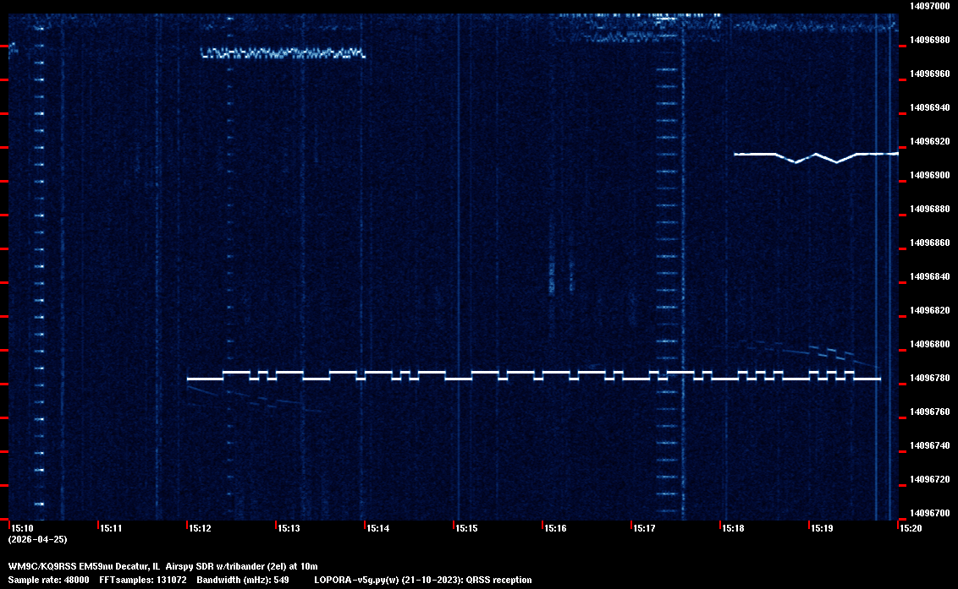The width and height of the screenshot is (958, 589).
Task: Select the 14096920 frequency label
Action: coord(929,141)
